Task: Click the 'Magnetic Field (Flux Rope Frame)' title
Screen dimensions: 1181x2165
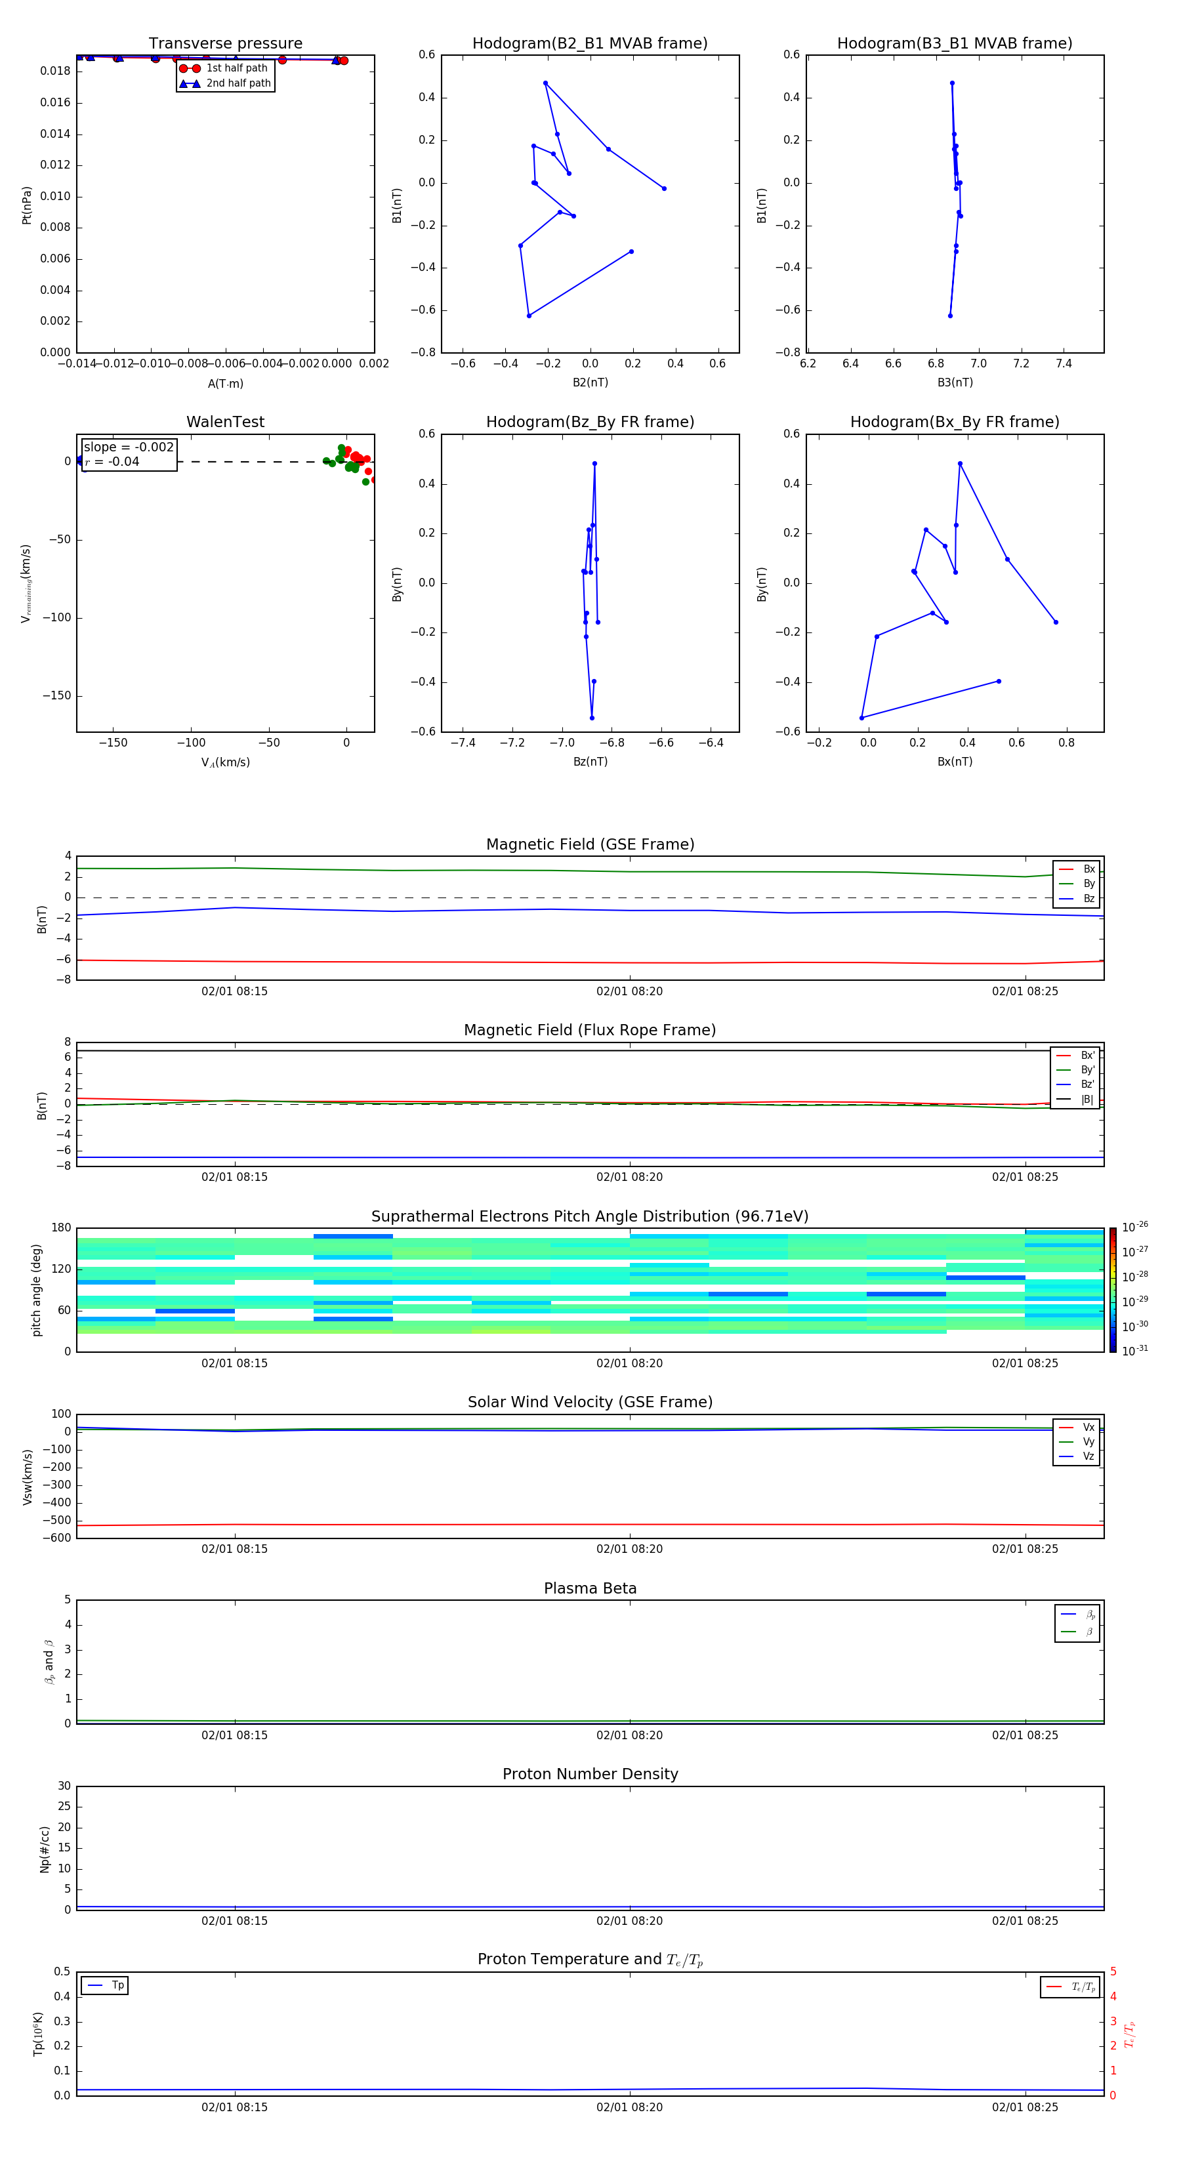Action: point(590,1031)
